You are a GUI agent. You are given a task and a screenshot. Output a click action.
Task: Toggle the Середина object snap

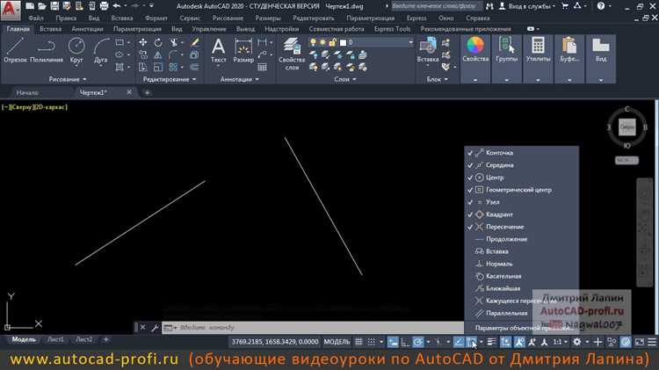point(521,165)
